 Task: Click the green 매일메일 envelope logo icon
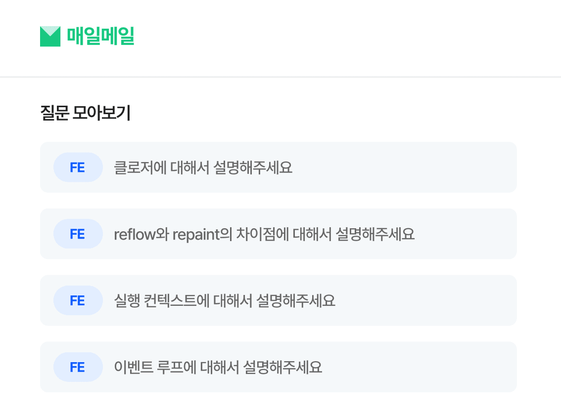pos(50,36)
